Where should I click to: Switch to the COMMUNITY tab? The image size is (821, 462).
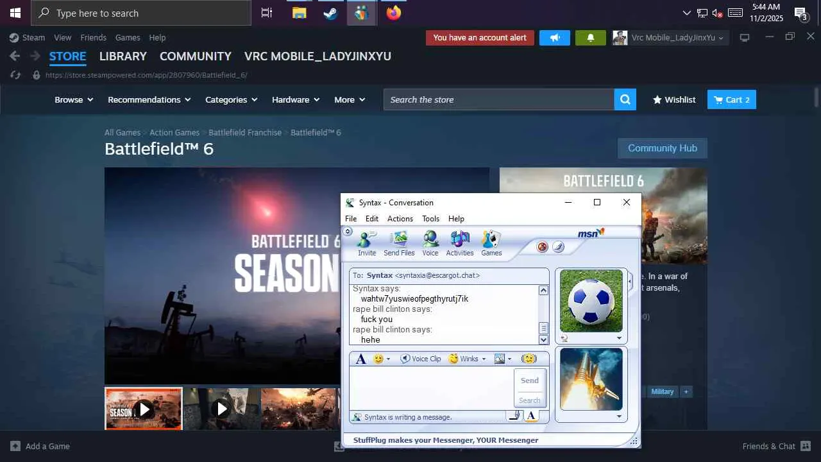click(x=196, y=56)
